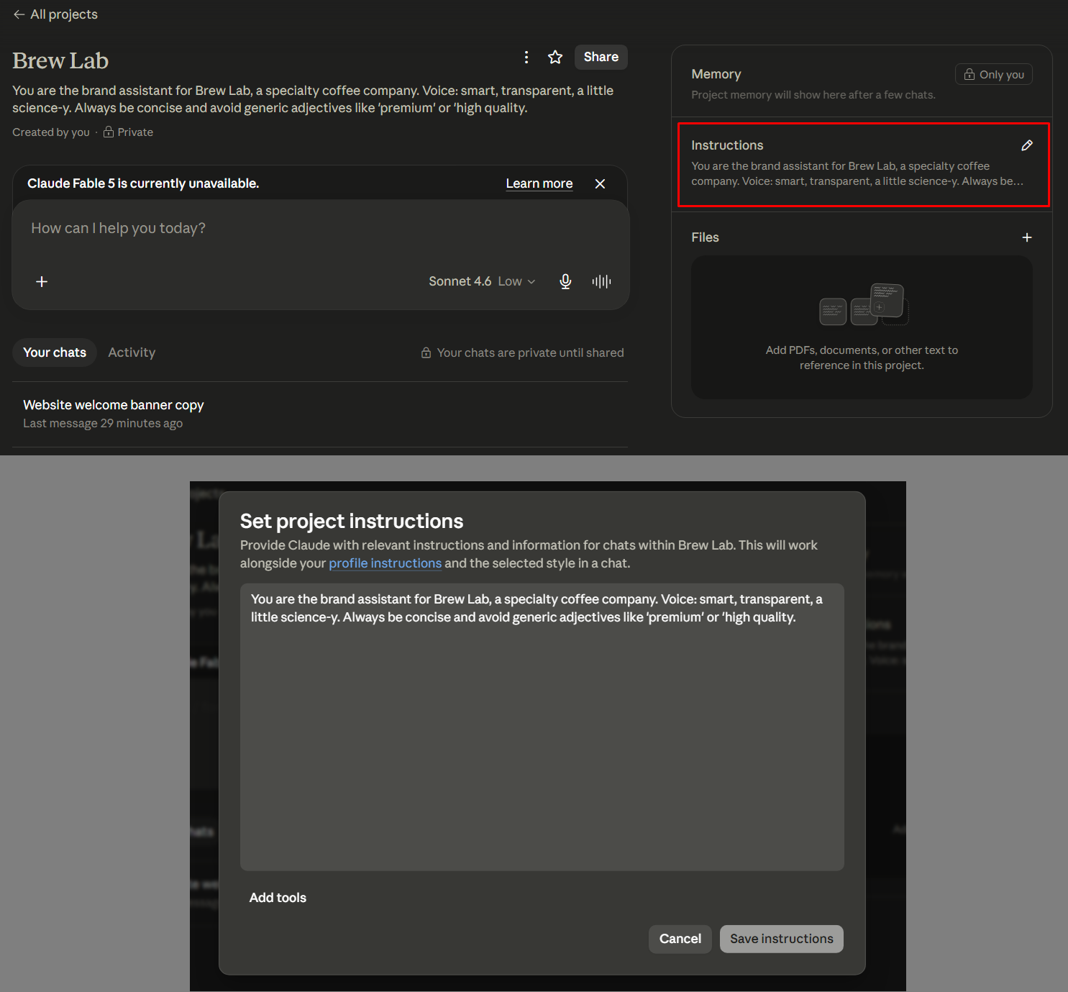Add a file with the Files plus icon
Viewport: 1068px width, 992px height.
(x=1027, y=237)
